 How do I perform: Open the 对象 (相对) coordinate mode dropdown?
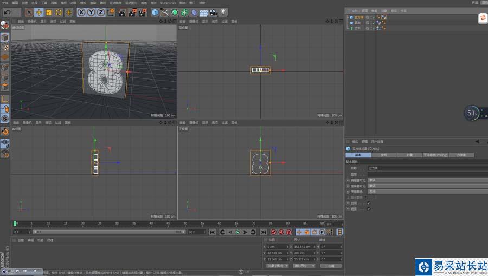point(278,266)
